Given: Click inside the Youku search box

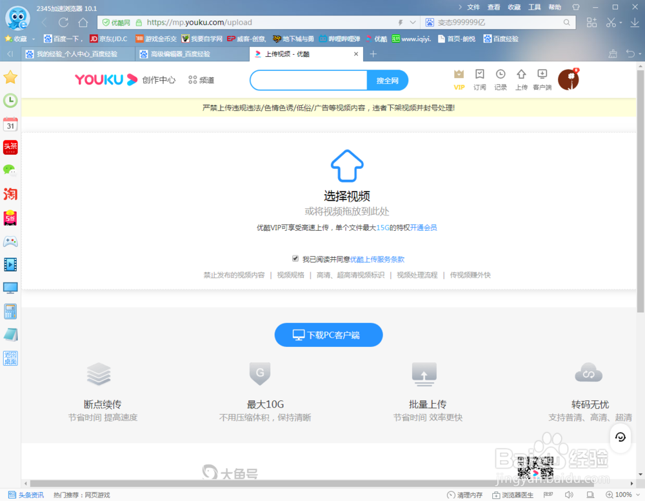Looking at the screenshot, I should pyautogui.click(x=308, y=80).
